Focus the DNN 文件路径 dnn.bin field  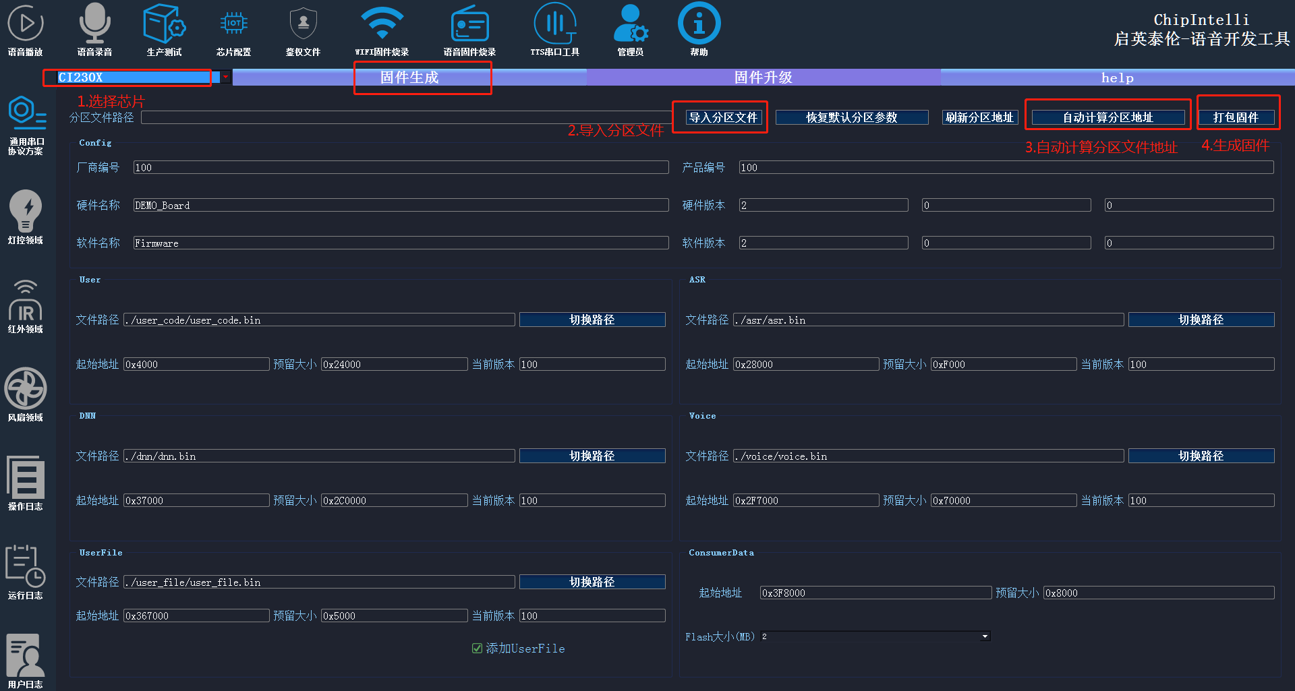click(319, 456)
